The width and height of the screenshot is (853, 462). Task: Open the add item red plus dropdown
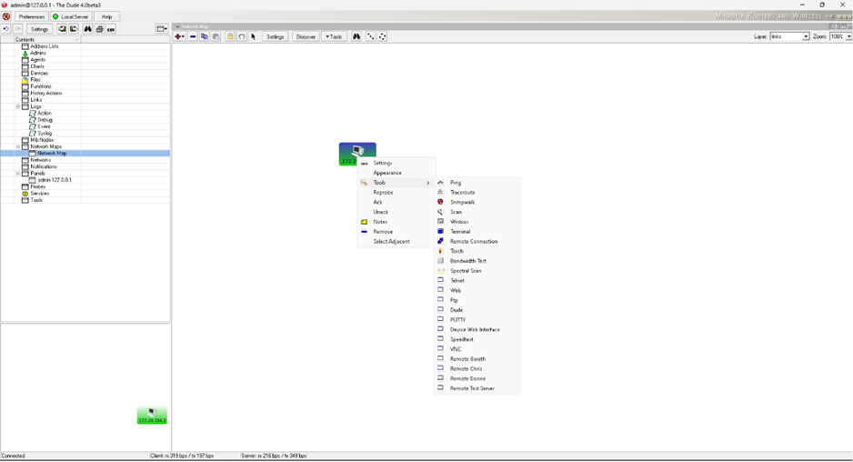coord(179,36)
